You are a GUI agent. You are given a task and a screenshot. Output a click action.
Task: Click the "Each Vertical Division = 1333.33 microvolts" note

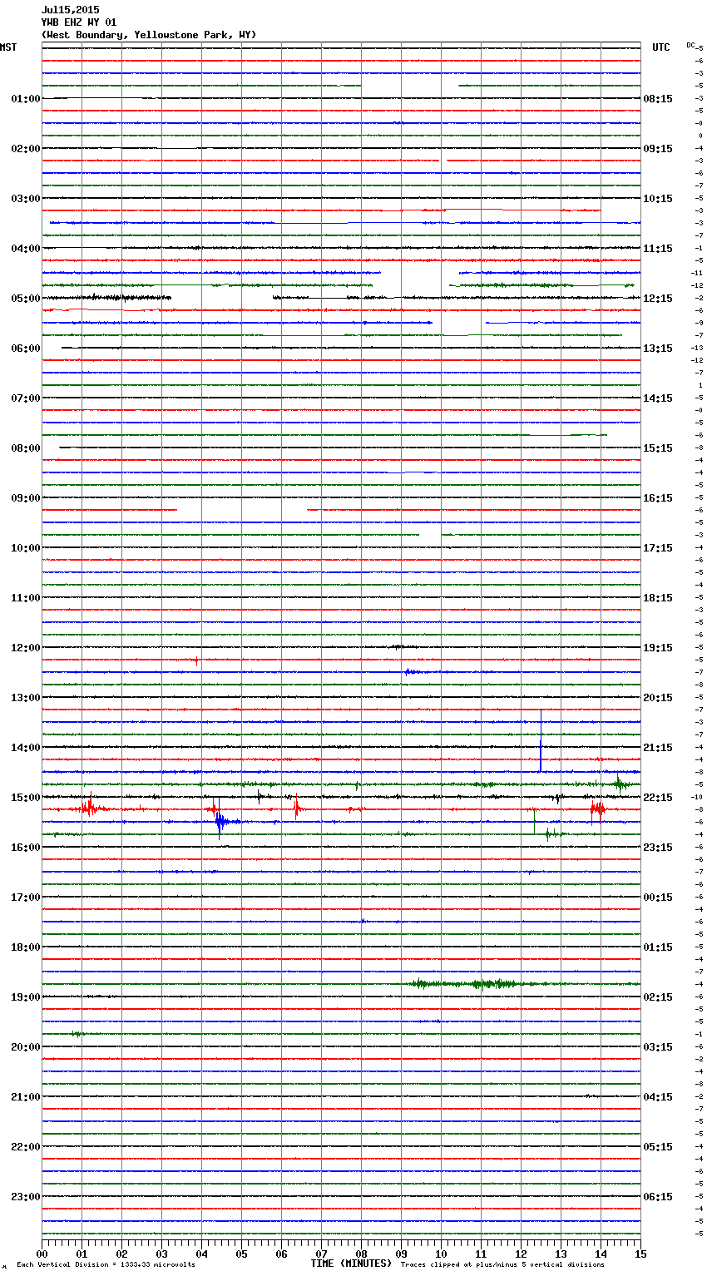pyautogui.click(x=106, y=1264)
